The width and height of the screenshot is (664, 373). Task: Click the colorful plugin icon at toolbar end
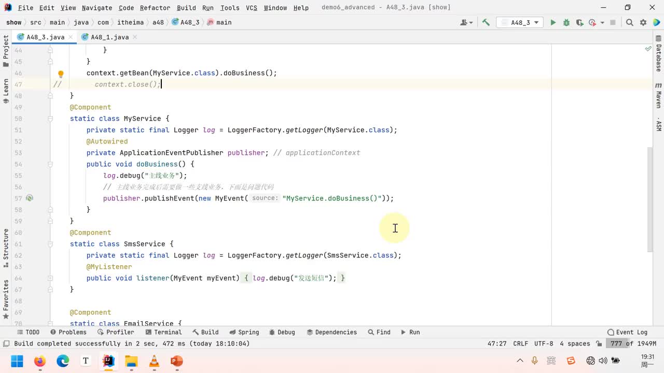[x=657, y=22]
